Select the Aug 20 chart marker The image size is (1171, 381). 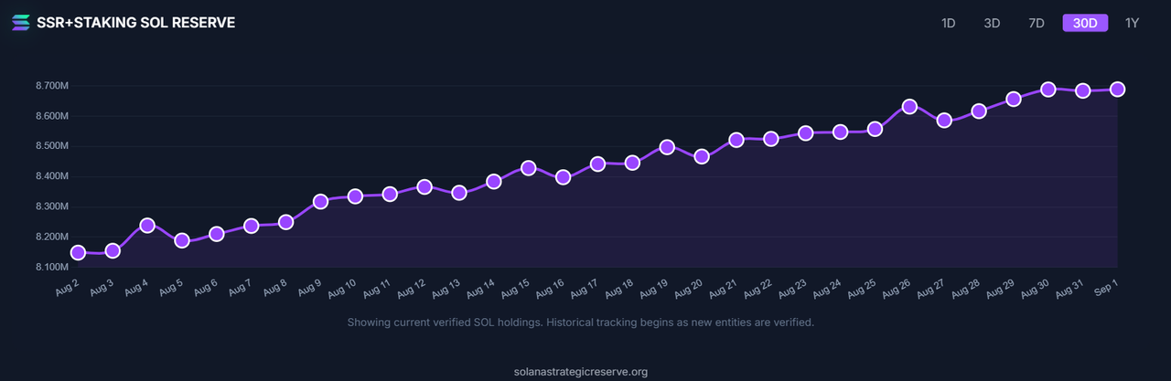point(702,156)
